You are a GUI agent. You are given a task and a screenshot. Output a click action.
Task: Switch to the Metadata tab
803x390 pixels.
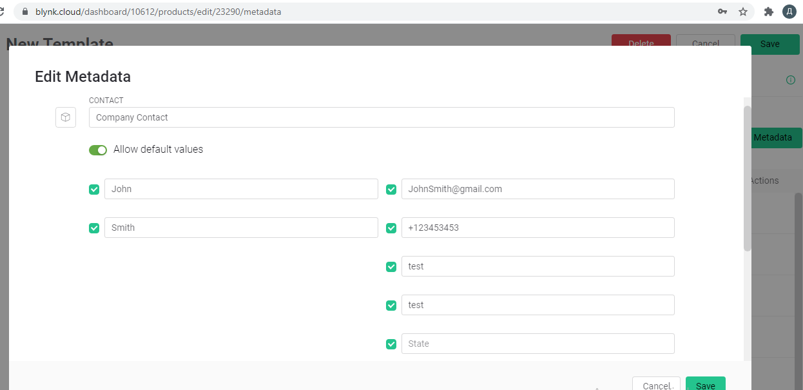776,137
